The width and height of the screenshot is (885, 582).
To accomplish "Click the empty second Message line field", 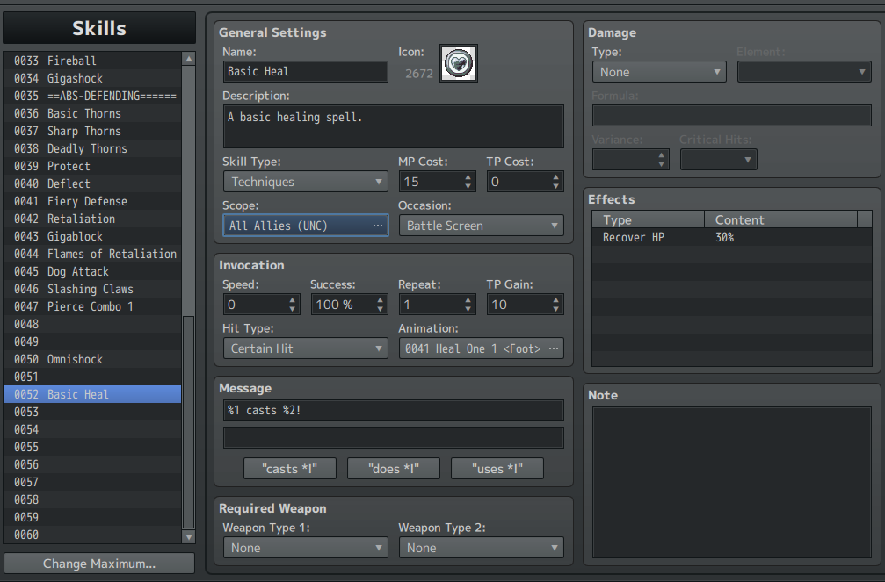I will pos(394,438).
